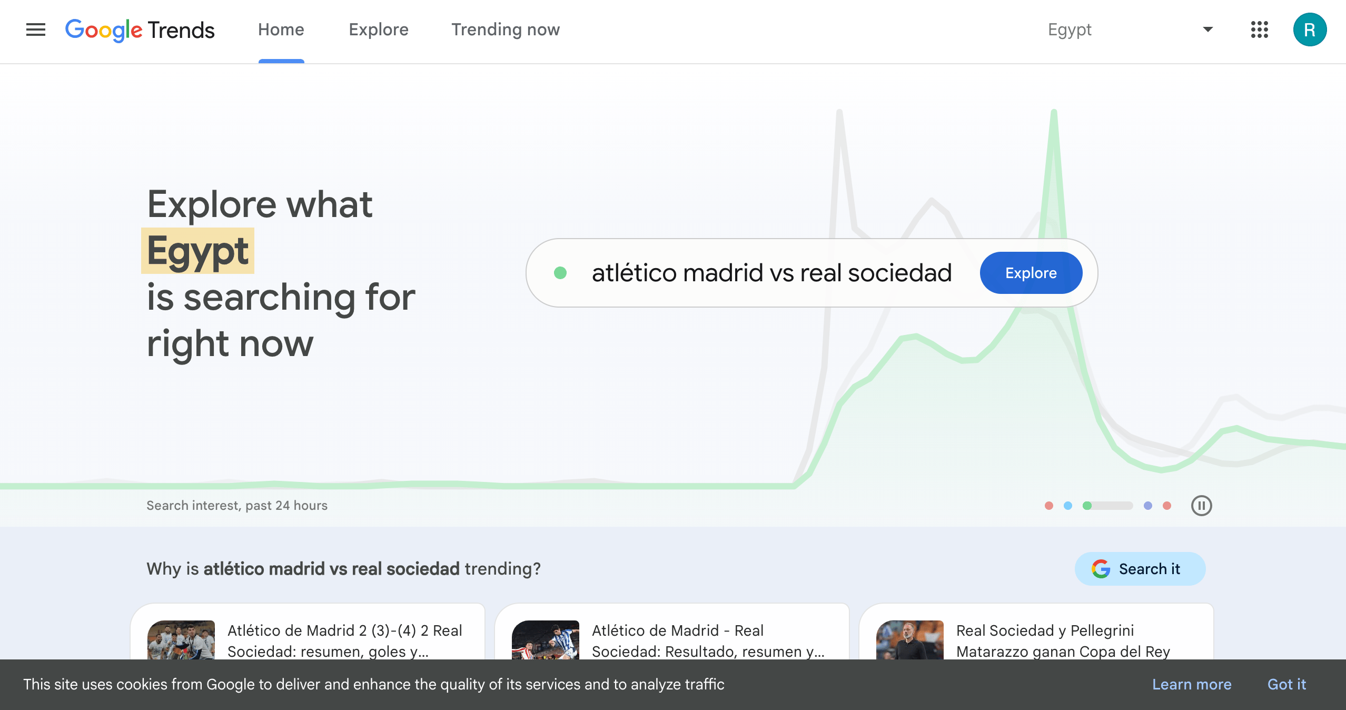Pause the search interest animation
Image resolution: width=1346 pixels, height=710 pixels.
[x=1202, y=506]
